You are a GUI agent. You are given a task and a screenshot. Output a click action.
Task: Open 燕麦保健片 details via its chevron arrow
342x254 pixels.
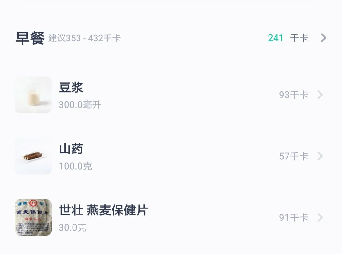[x=320, y=217]
